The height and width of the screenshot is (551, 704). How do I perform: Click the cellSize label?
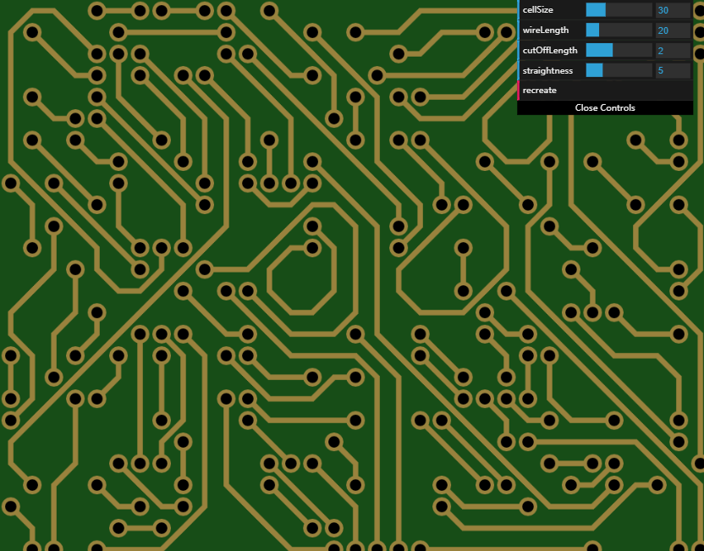pos(538,10)
